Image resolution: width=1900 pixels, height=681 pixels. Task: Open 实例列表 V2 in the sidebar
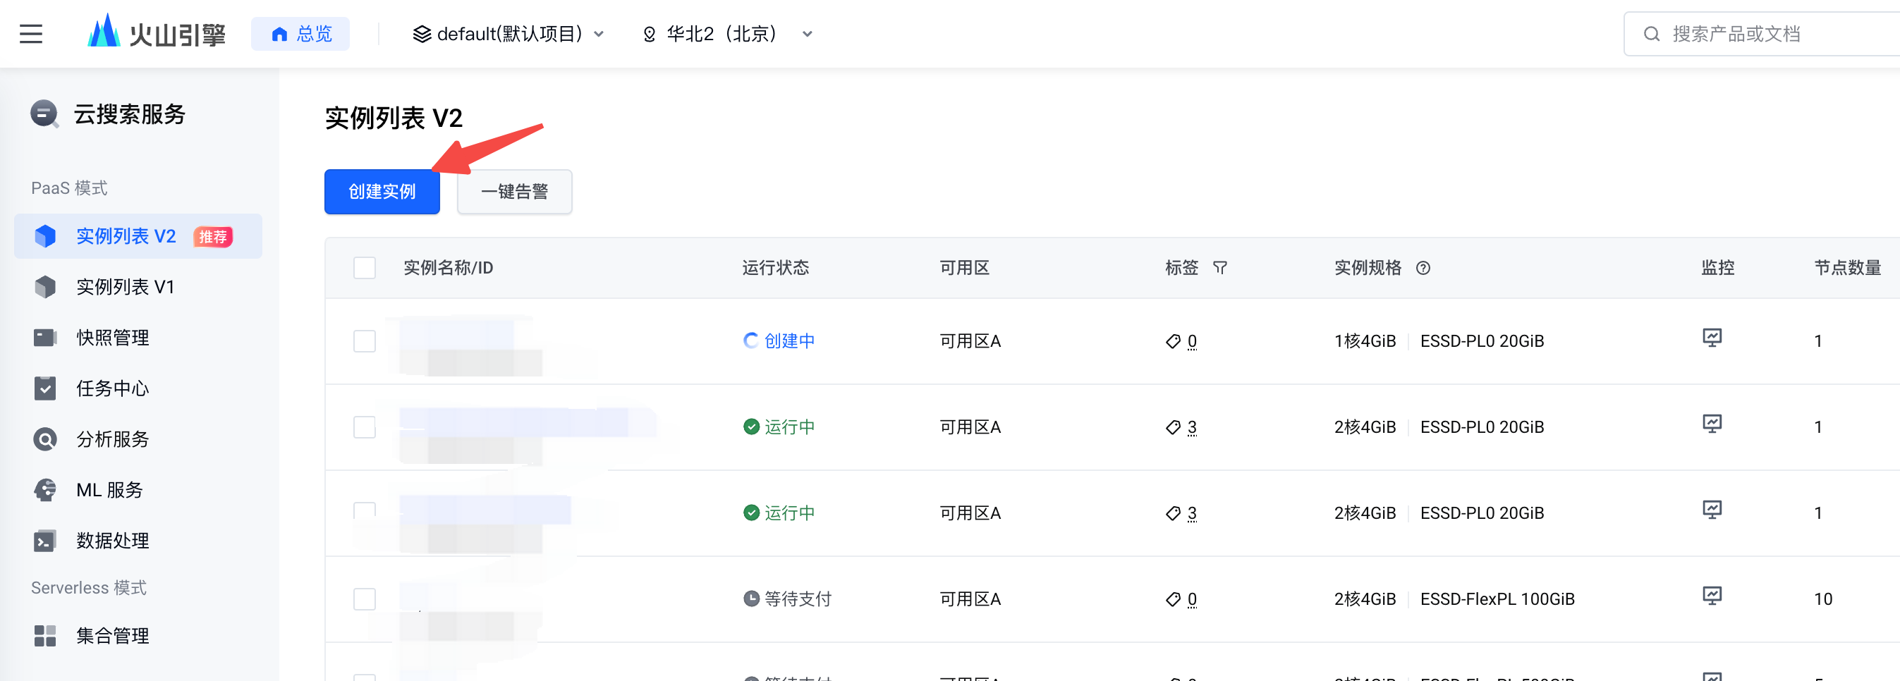click(138, 236)
